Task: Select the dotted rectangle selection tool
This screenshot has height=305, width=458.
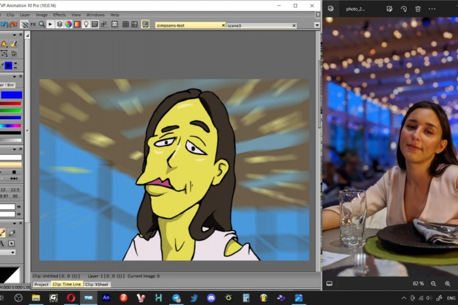Action: point(11,243)
